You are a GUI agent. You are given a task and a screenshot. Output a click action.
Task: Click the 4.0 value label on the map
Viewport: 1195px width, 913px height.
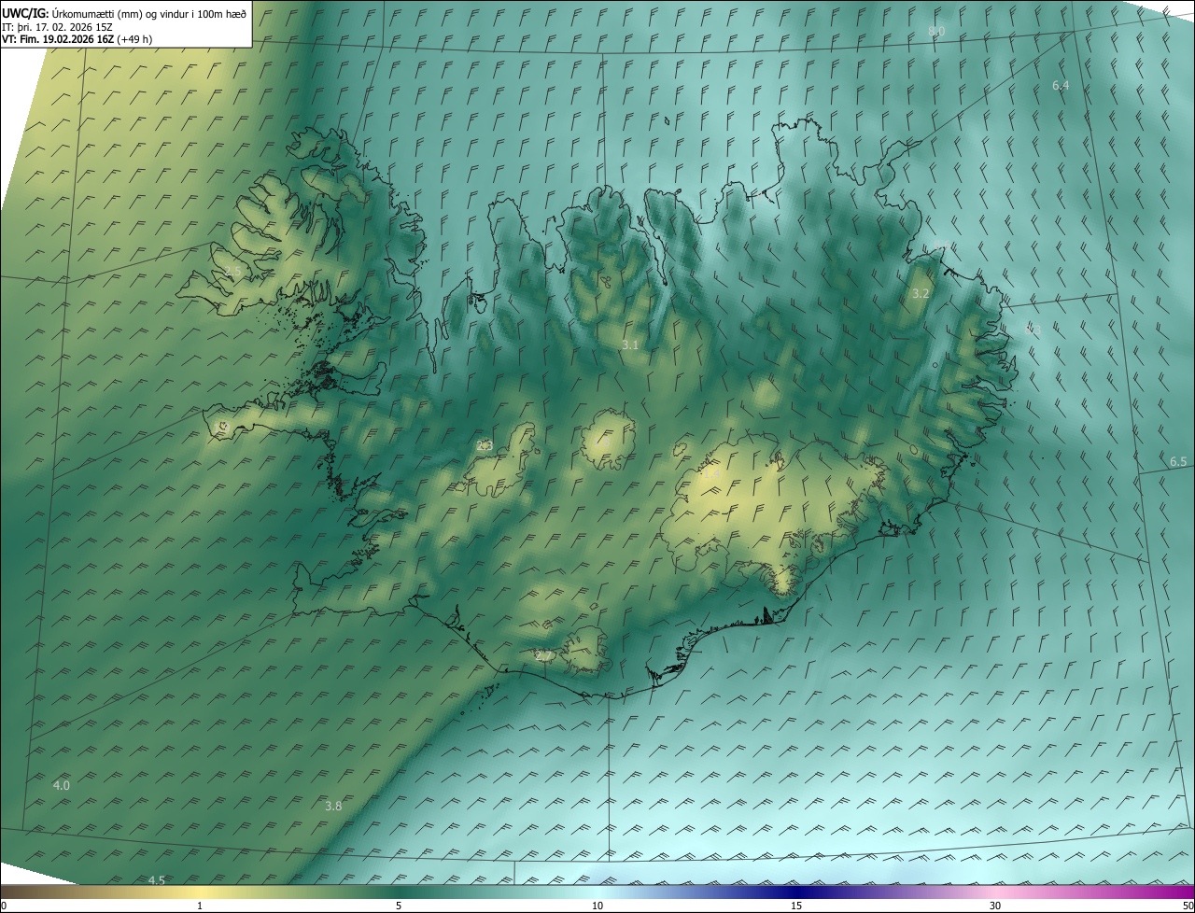click(62, 785)
